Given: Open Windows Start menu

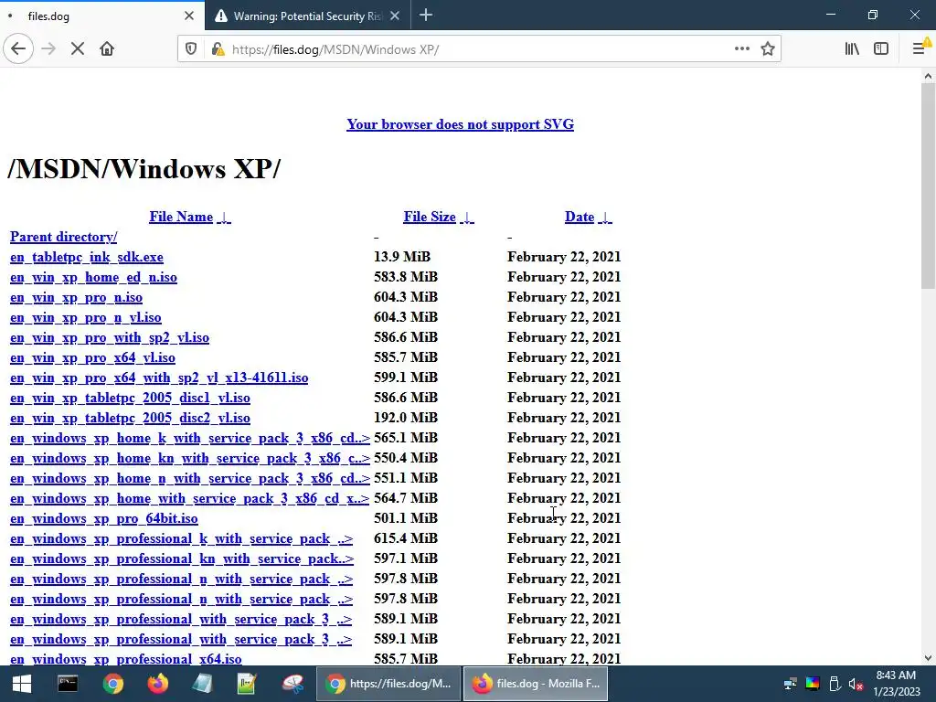Looking at the screenshot, I should (x=22, y=684).
